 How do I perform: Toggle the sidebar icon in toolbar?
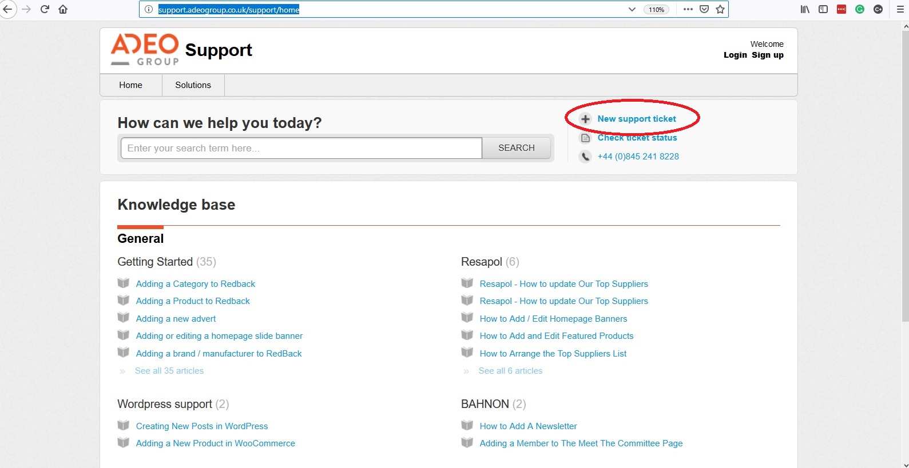(x=823, y=9)
